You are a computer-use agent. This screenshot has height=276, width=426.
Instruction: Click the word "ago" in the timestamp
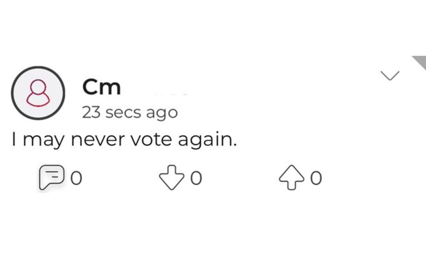tap(162, 114)
